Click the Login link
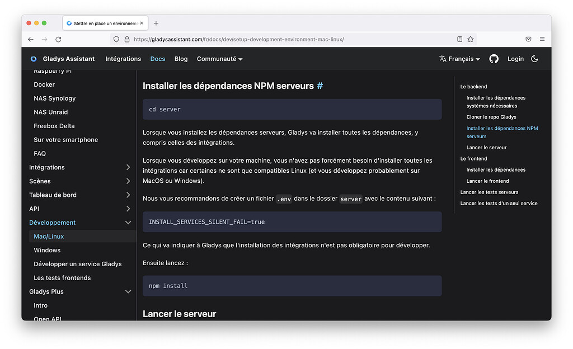The width and height of the screenshot is (573, 349). point(515,59)
